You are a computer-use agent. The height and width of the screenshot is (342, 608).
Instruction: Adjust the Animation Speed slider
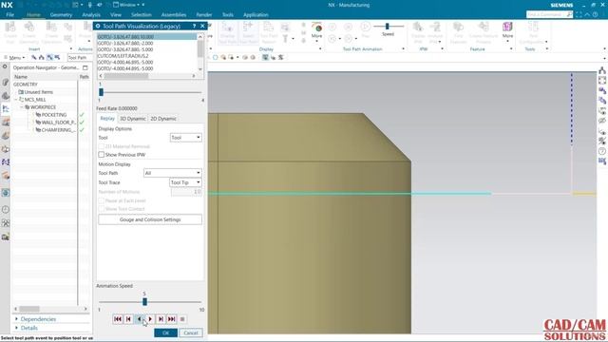[144, 301]
